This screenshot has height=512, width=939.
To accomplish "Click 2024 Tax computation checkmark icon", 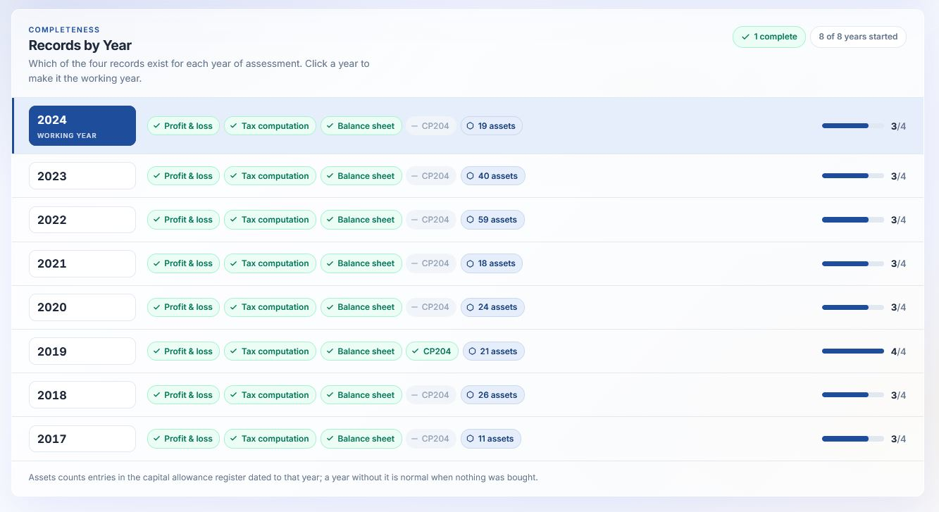I will (233, 126).
